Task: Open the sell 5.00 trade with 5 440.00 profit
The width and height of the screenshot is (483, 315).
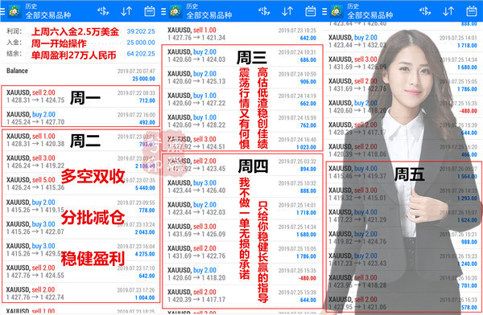Action: pos(80,184)
